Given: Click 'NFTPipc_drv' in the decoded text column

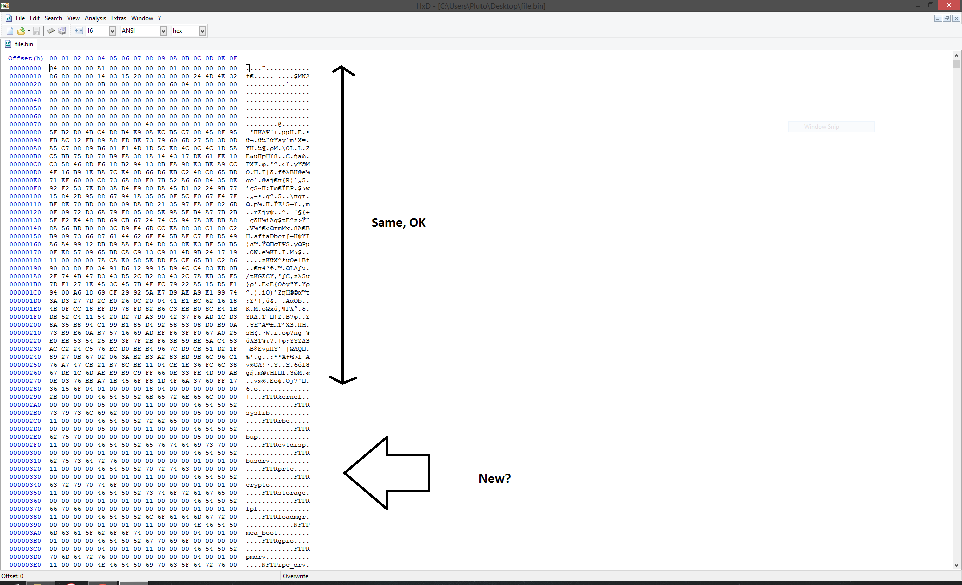Looking at the screenshot, I should (284, 565).
